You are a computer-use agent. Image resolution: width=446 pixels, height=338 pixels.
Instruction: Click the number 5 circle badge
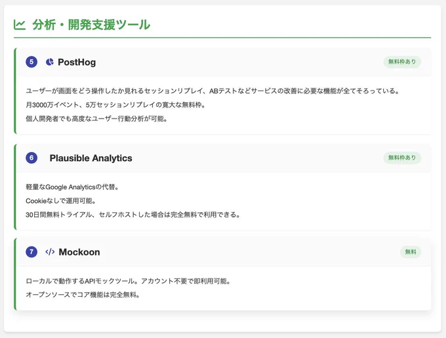[31, 62]
